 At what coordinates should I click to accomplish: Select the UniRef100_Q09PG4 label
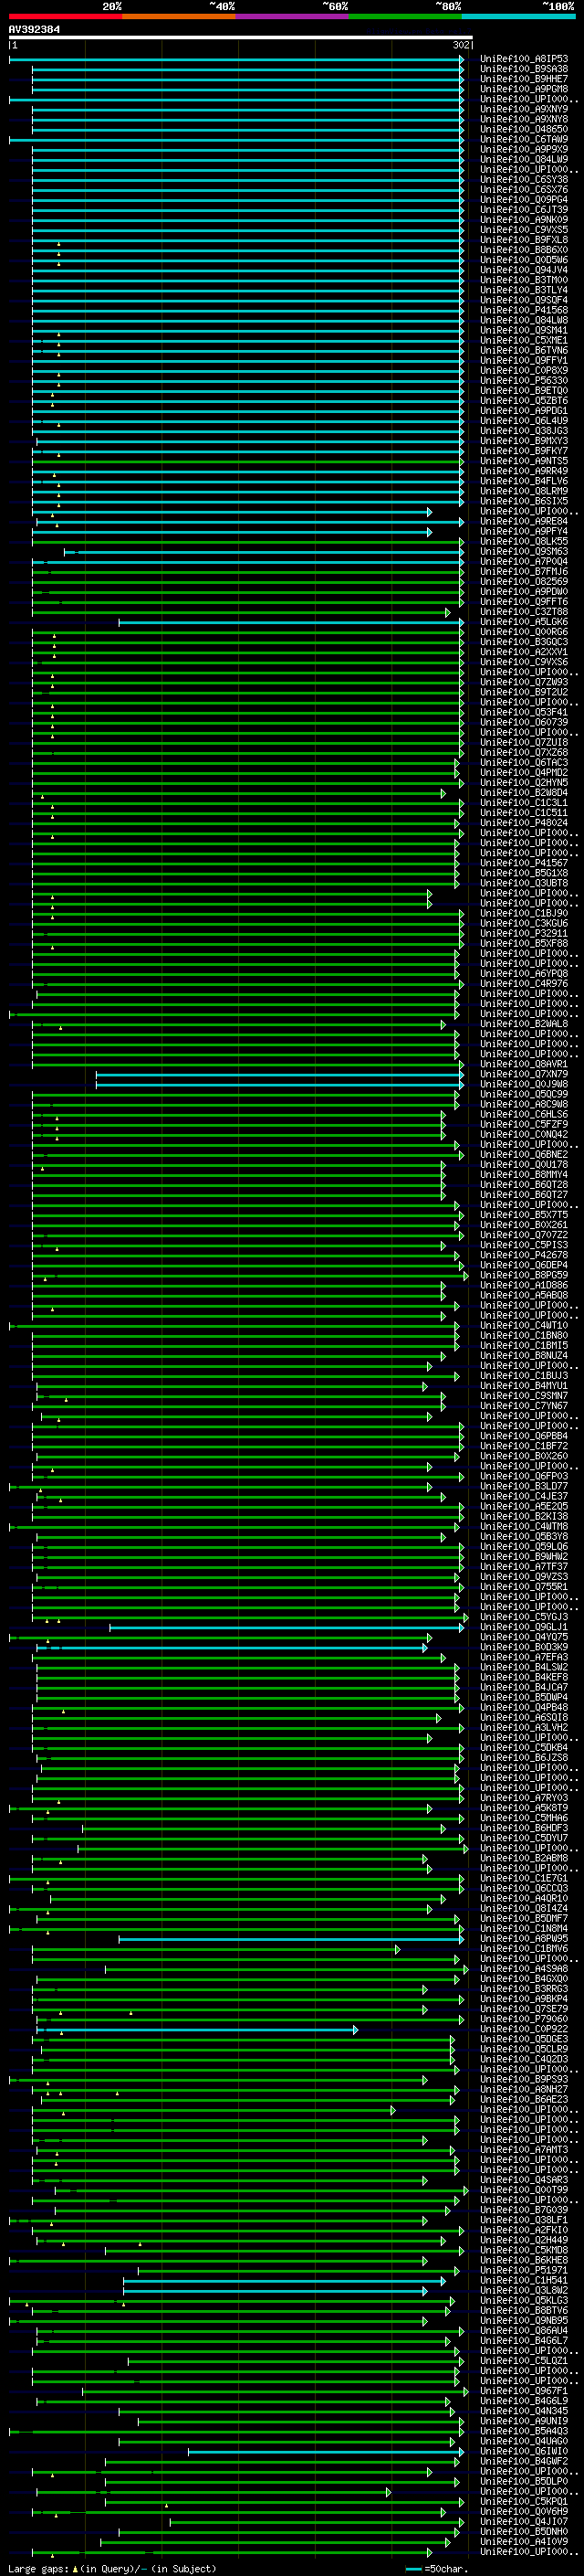tap(524, 200)
